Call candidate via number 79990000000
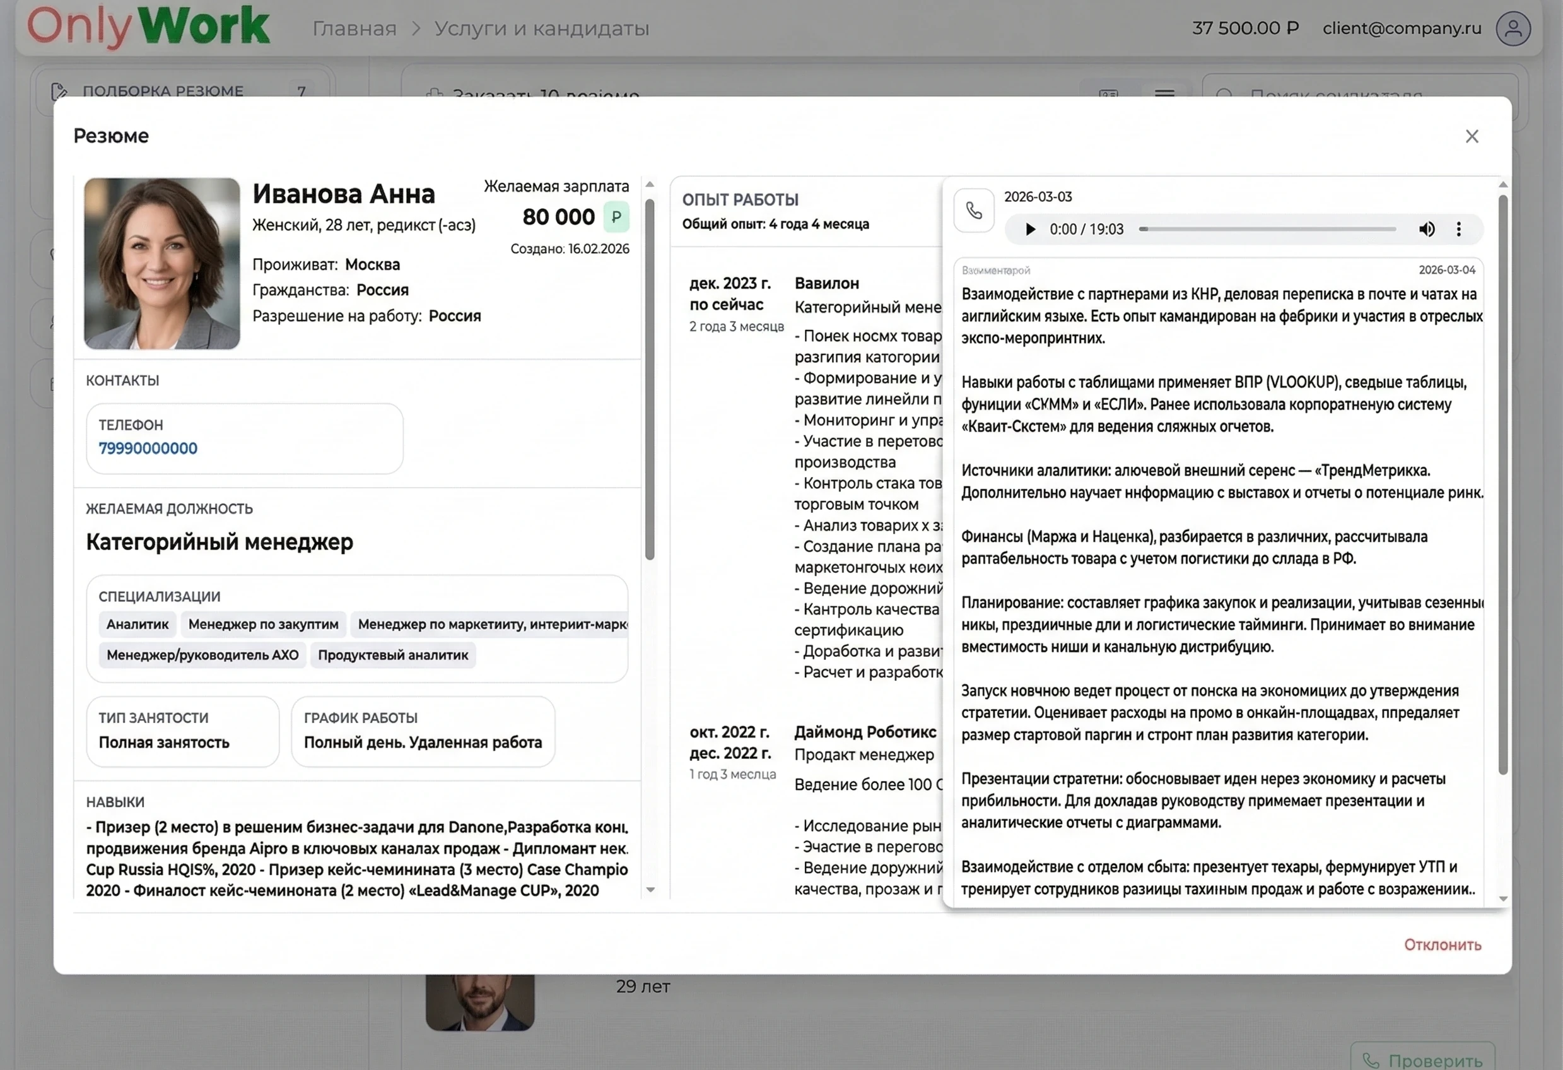The width and height of the screenshot is (1563, 1070). [x=148, y=448]
